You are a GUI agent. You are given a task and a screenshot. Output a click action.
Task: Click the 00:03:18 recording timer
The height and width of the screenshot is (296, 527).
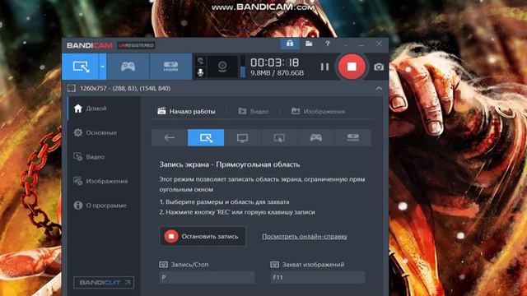274,62
